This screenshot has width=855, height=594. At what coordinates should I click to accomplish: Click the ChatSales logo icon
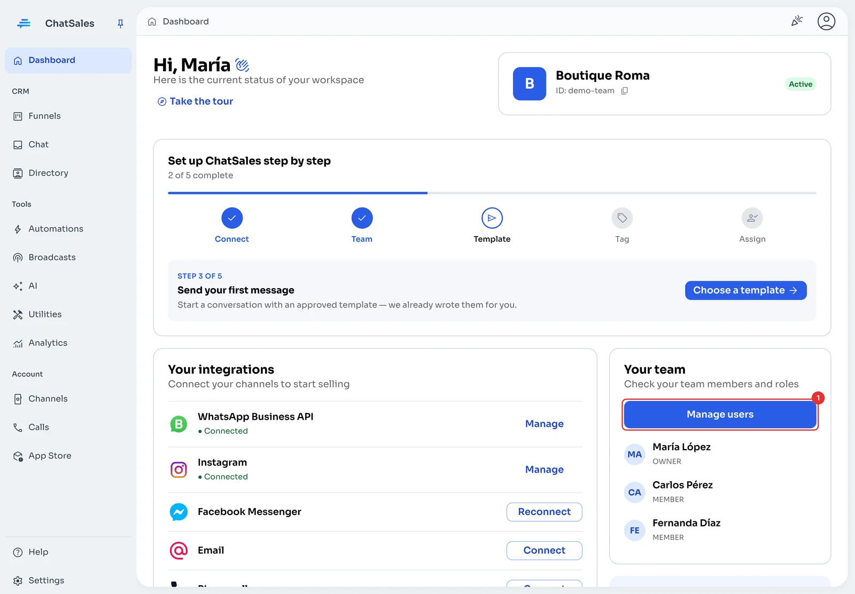tap(24, 24)
